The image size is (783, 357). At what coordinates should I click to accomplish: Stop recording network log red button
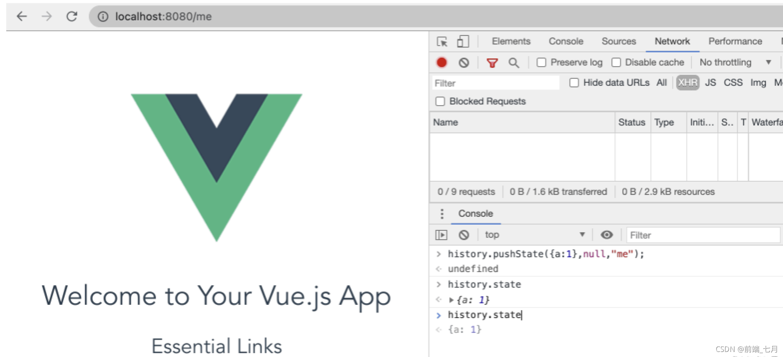tap(441, 62)
